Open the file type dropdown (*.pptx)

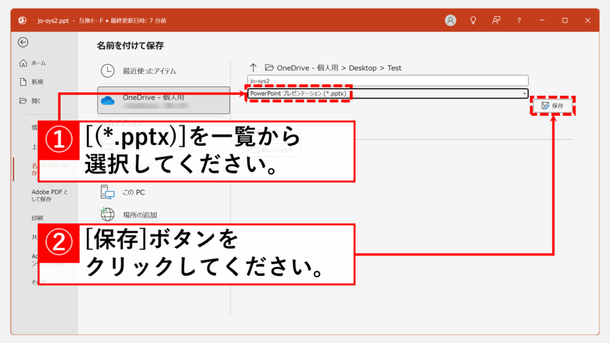pos(388,93)
